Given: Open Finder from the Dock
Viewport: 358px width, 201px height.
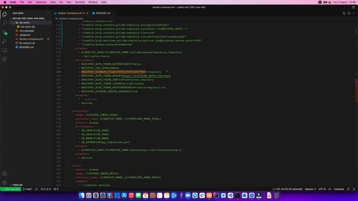Looking at the screenshot, I should pos(82,195).
